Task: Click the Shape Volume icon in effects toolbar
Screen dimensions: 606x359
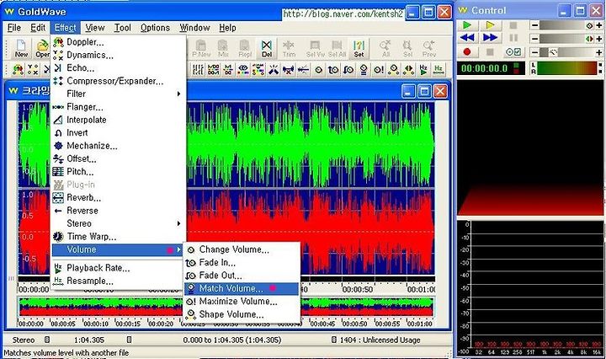Action: [393, 70]
